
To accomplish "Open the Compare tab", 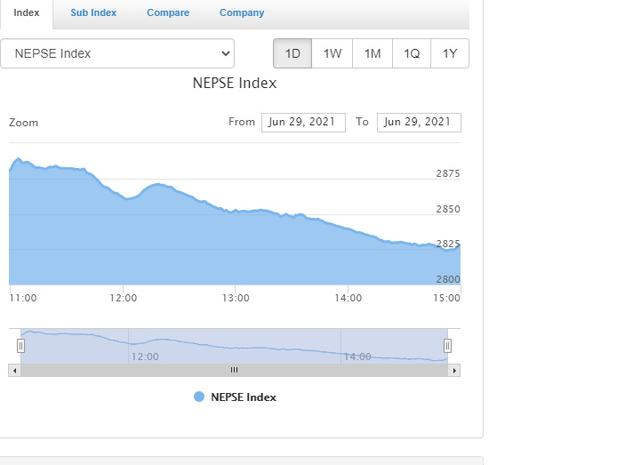I will 168,13.
